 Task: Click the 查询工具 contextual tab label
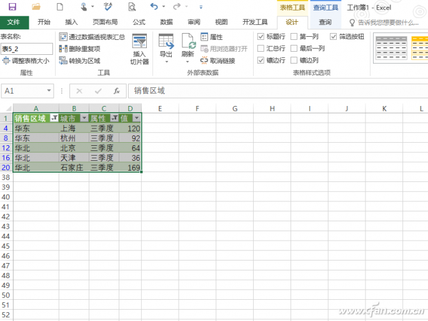click(326, 7)
